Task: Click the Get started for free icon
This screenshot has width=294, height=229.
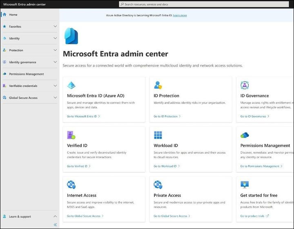Action: coord(245,185)
